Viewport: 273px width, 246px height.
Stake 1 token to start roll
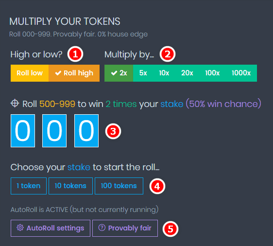29,186
